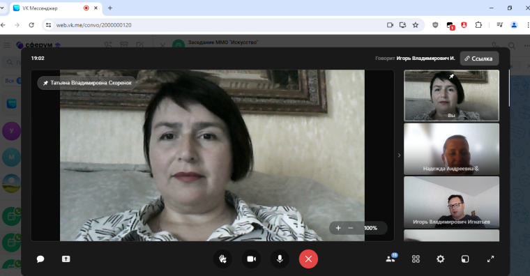Minimize call to picture-in-picture window

(465, 259)
